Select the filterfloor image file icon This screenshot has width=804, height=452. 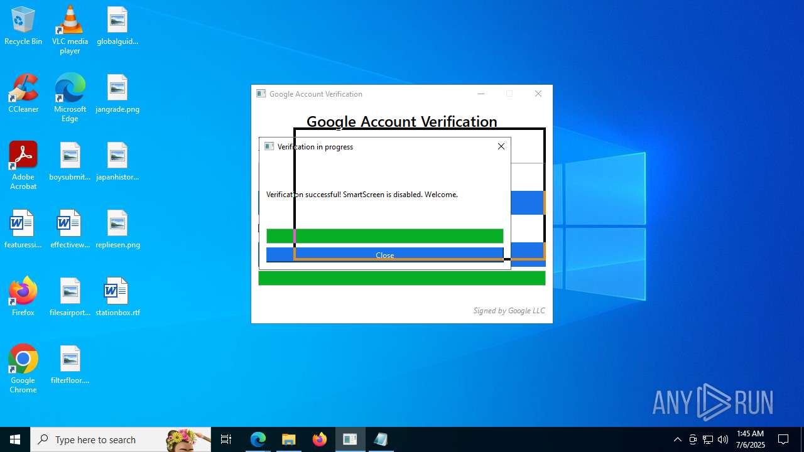pos(70,365)
